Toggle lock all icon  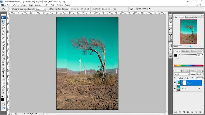coord(188,78)
